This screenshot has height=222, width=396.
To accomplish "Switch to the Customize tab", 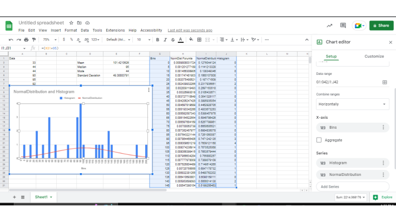I will pos(374,57).
